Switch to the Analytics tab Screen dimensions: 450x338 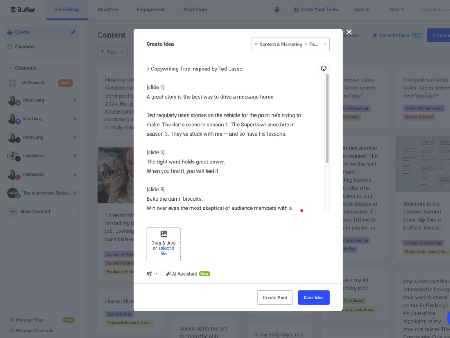tap(108, 10)
